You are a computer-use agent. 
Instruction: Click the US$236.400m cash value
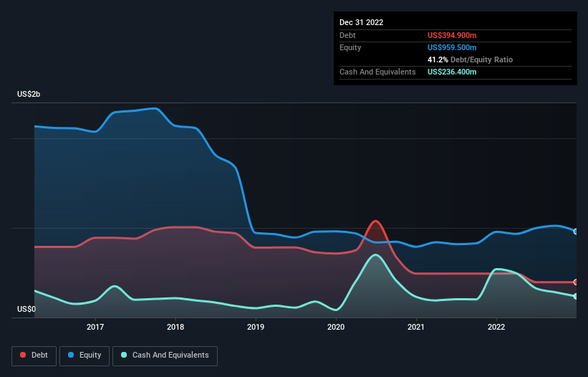[x=452, y=72]
